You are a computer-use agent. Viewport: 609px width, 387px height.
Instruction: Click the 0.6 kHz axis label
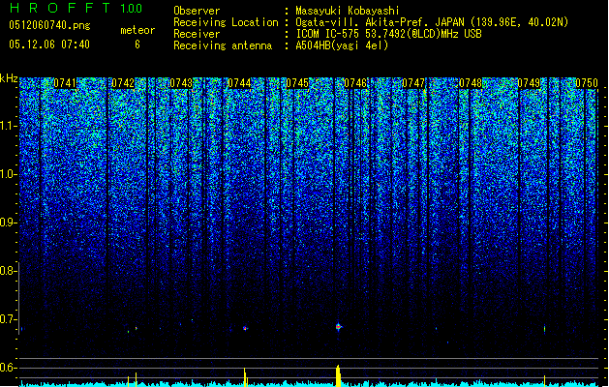(9, 368)
